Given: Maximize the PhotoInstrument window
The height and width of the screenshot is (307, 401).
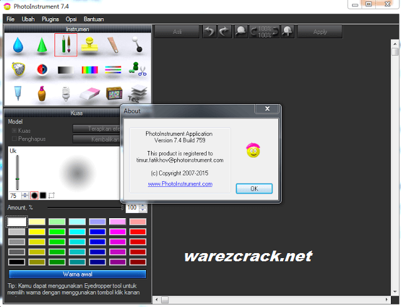Looking at the screenshot, I should click(x=368, y=4).
